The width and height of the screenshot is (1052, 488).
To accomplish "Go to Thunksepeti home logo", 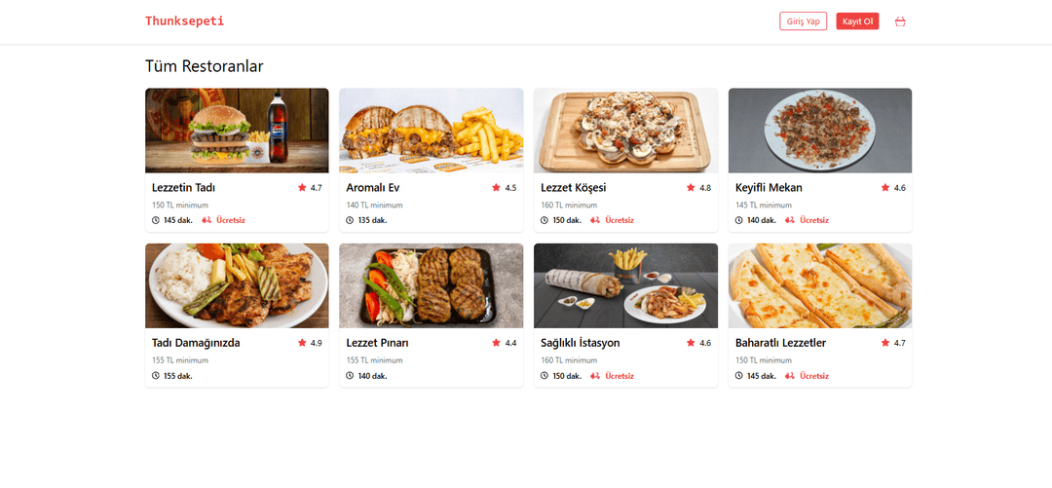I will click(184, 20).
